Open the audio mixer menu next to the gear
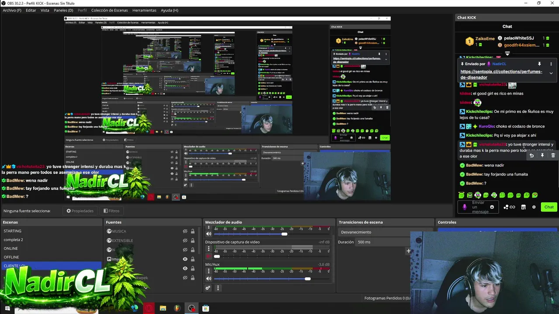The width and height of the screenshot is (559, 314). click(x=218, y=288)
